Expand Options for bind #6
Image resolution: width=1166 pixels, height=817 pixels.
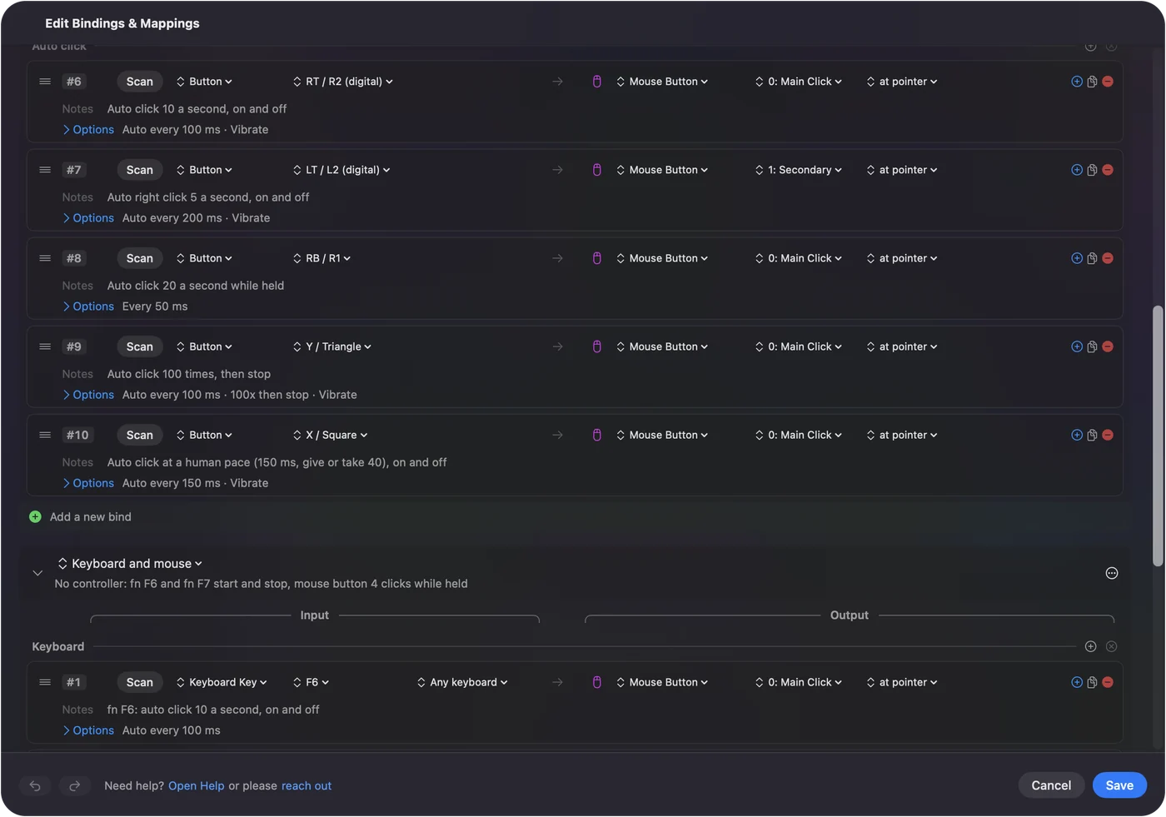pyautogui.click(x=88, y=130)
